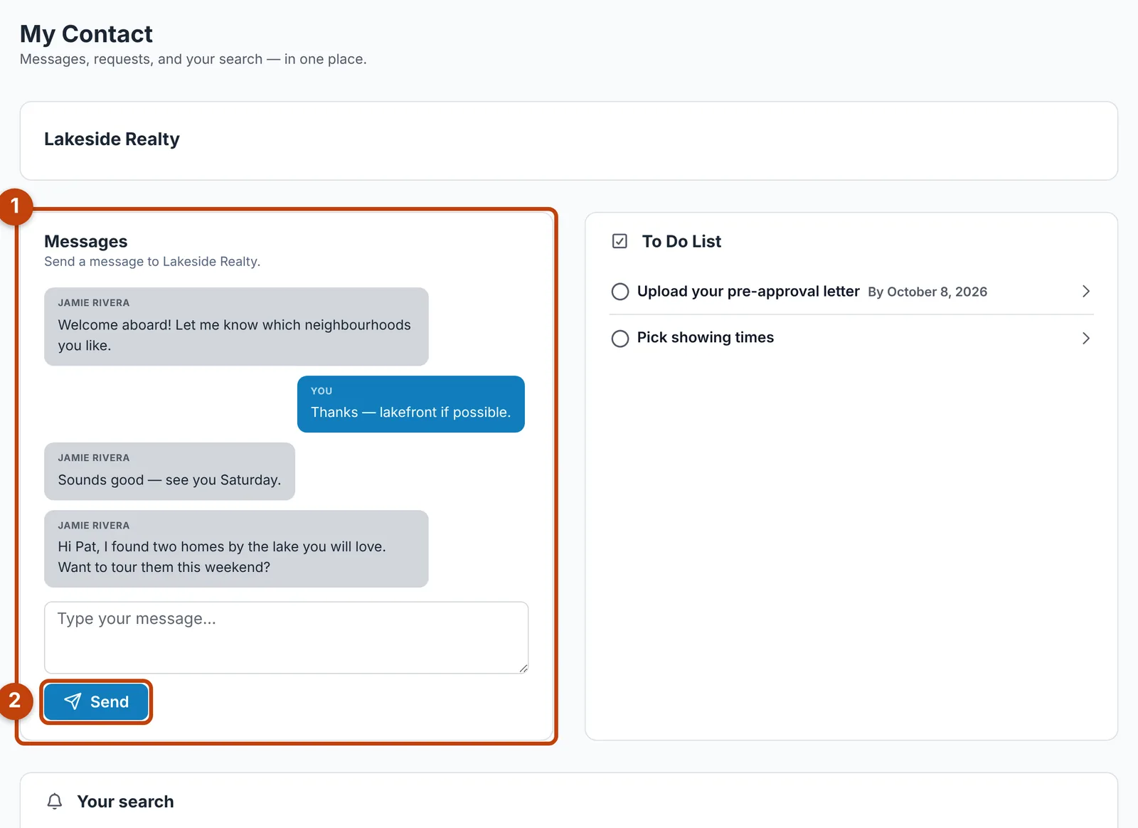Click the 'Upload your pre-approval letter' task title

click(748, 292)
